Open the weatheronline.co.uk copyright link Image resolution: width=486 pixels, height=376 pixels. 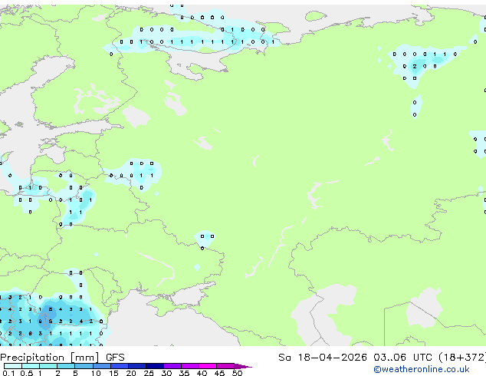pos(421,369)
